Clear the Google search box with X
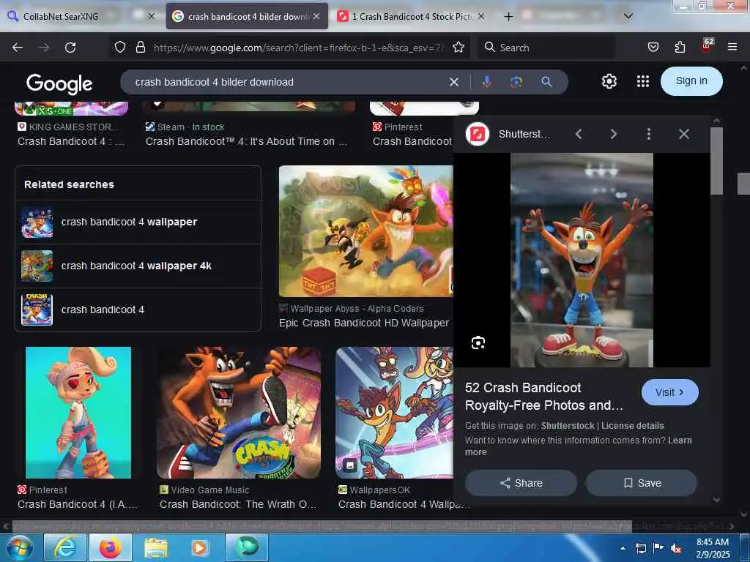Image resolution: width=750 pixels, height=562 pixels. (454, 82)
